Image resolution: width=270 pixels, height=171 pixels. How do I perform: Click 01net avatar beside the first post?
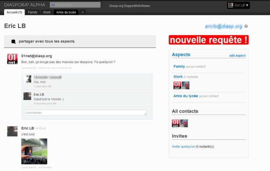pos(12,59)
